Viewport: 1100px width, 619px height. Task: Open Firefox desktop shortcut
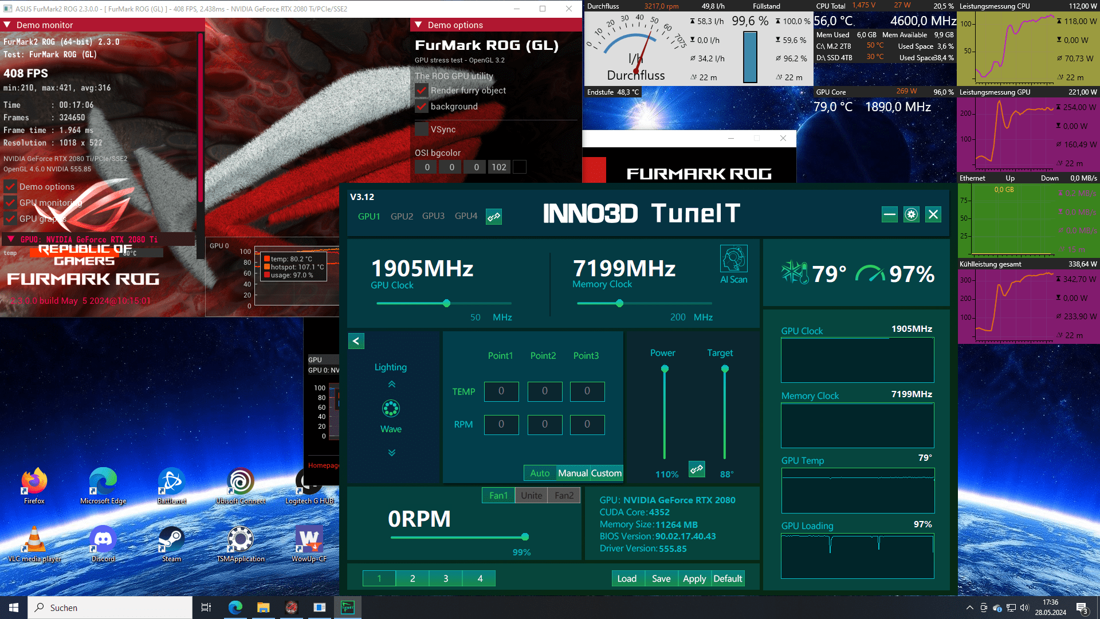coord(34,486)
